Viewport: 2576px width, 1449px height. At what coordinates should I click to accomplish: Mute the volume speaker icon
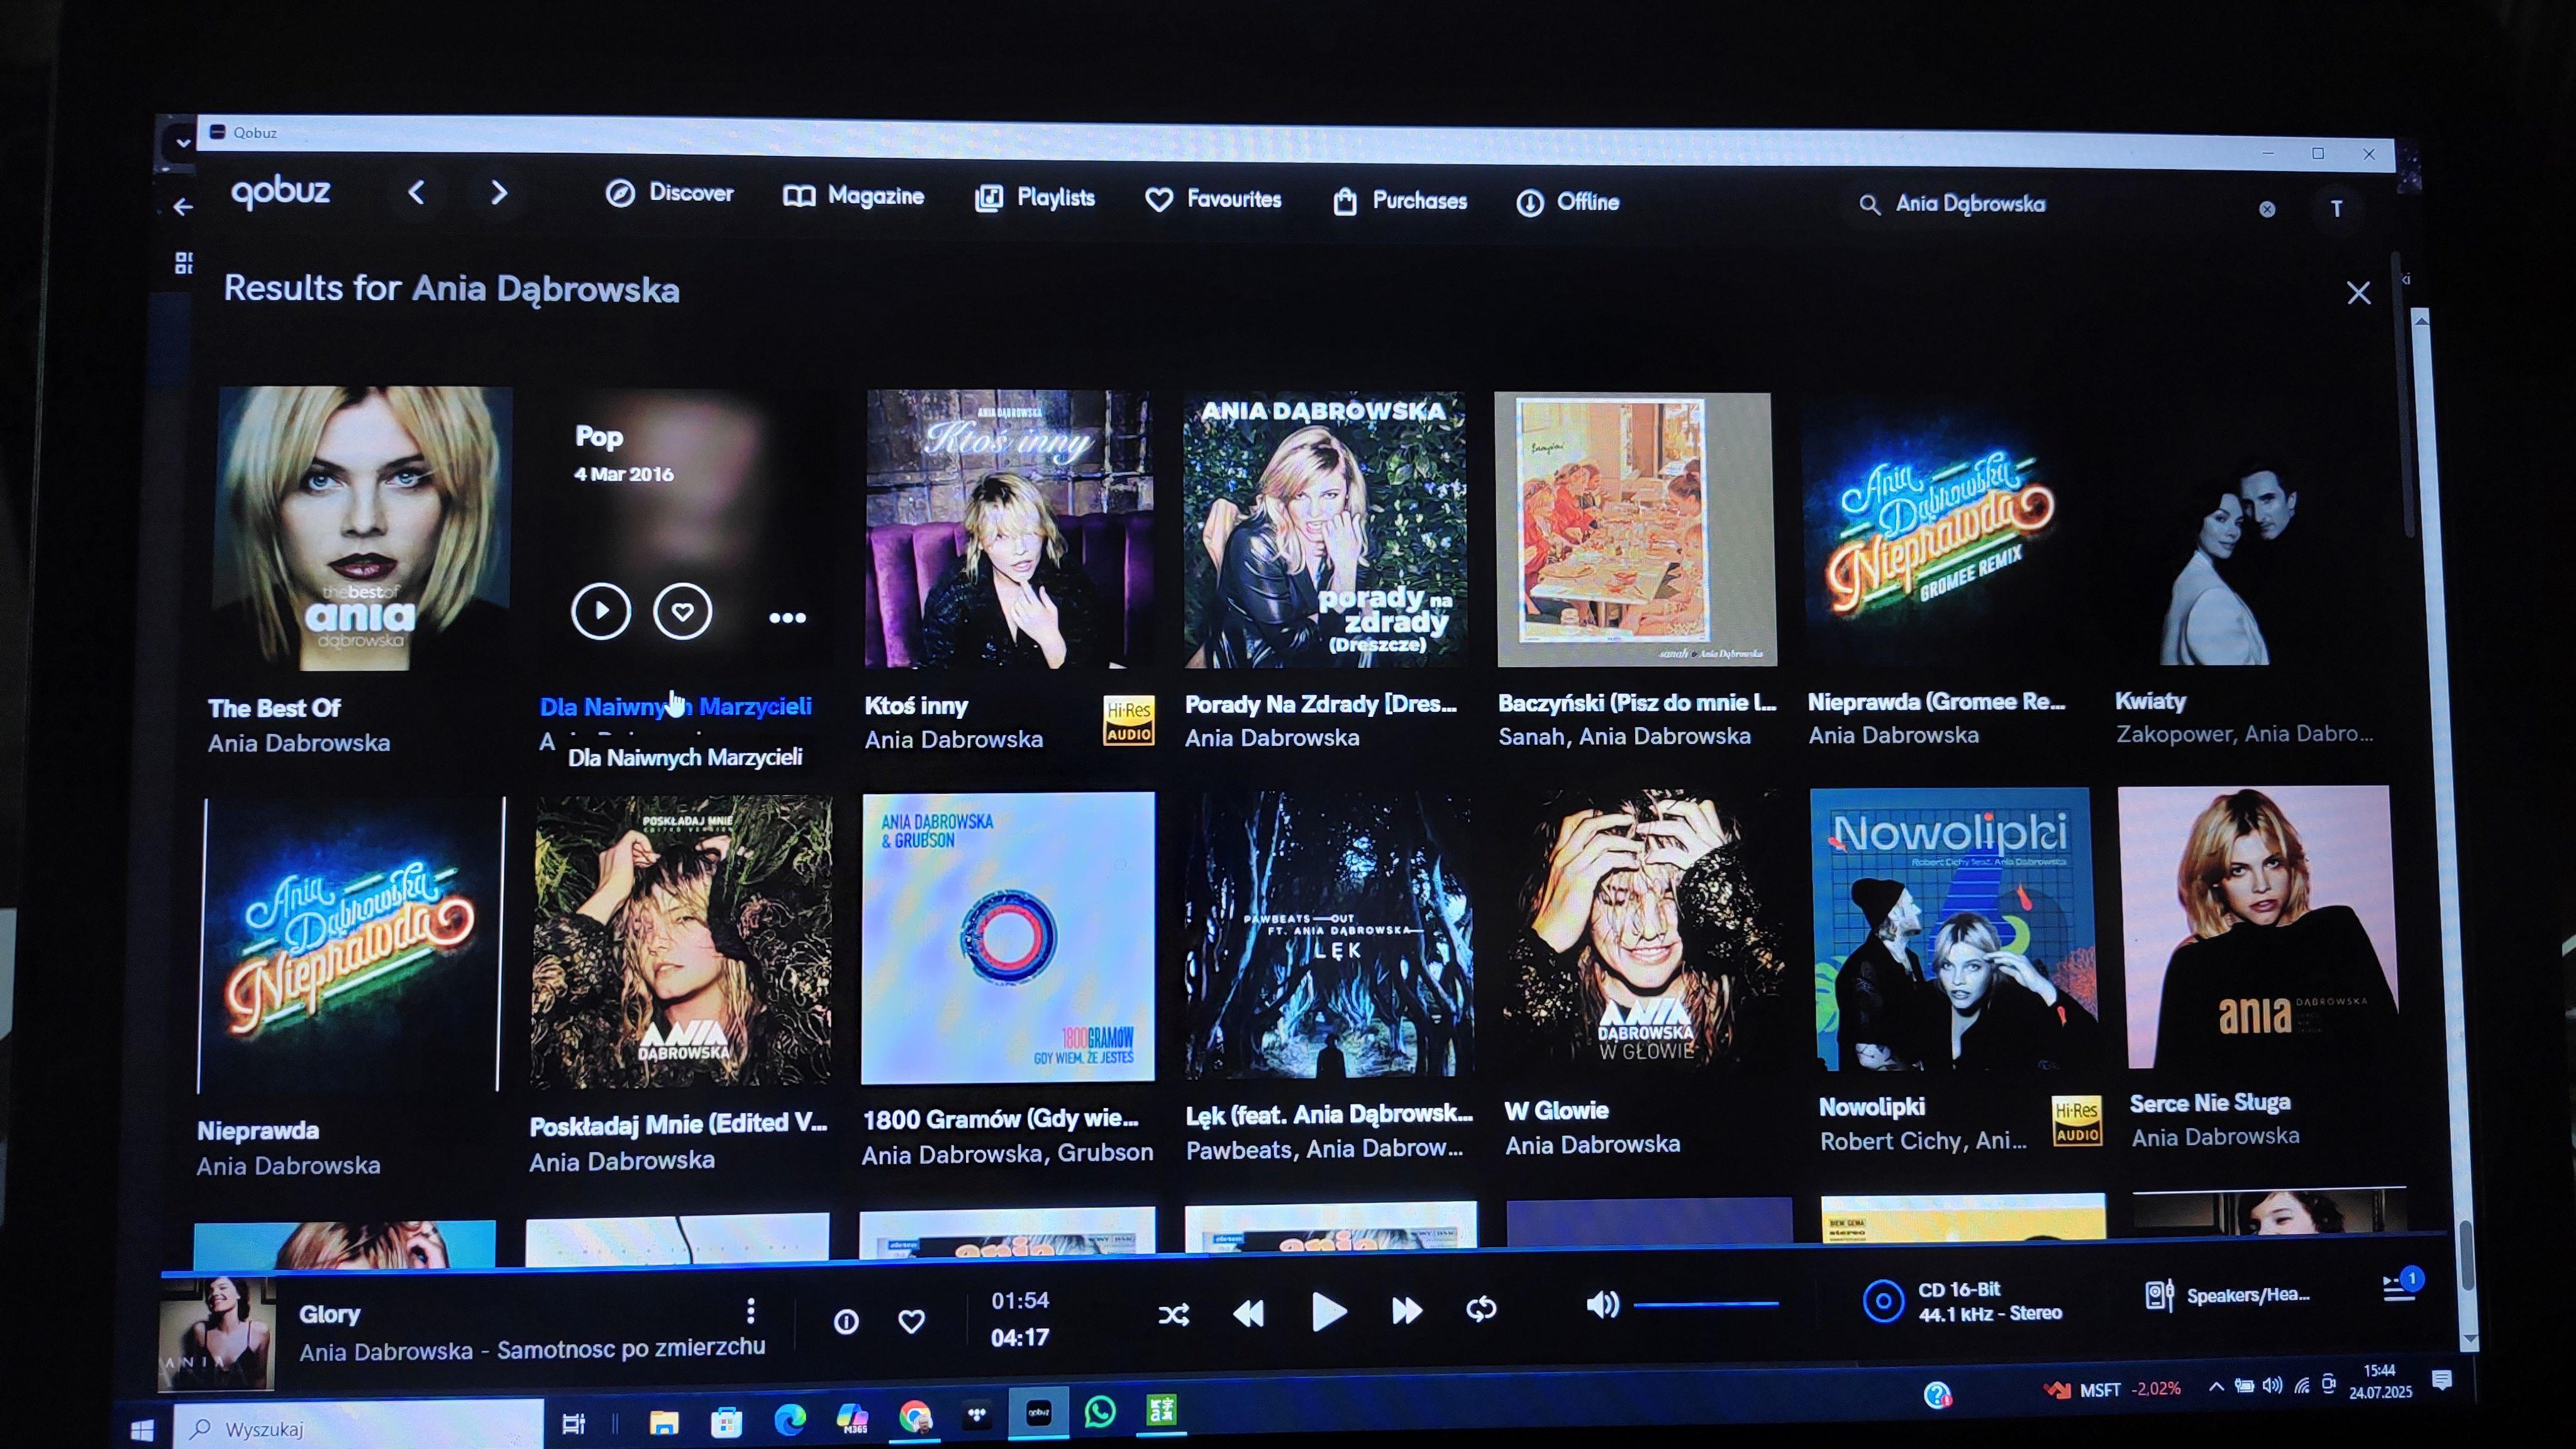tap(1602, 1305)
